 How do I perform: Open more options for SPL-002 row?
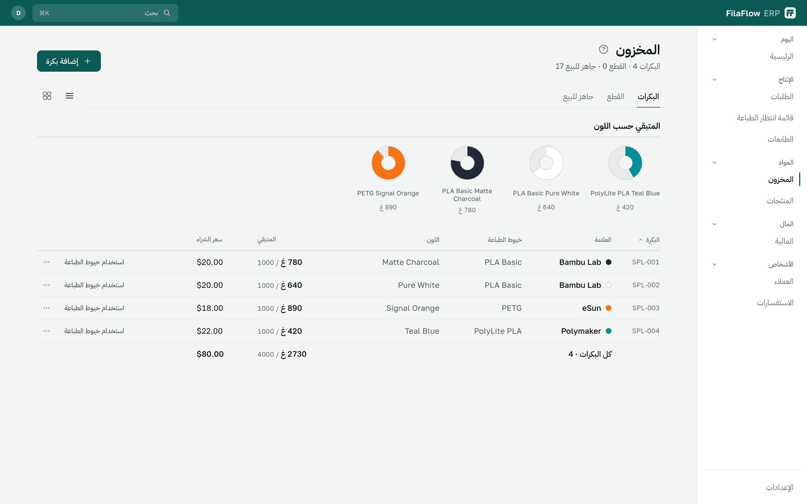[46, 285]
